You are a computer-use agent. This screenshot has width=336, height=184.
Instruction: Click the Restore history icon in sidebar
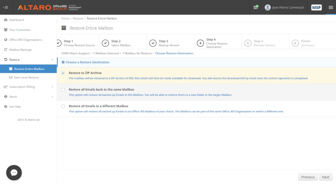pyautogui.click(x=6, y=59)
